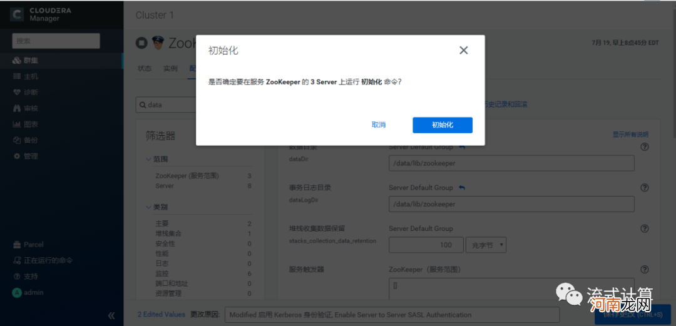
Task: Close the 初始化 dialog with X
Action: pyautogui.click(x=463, y=51)
